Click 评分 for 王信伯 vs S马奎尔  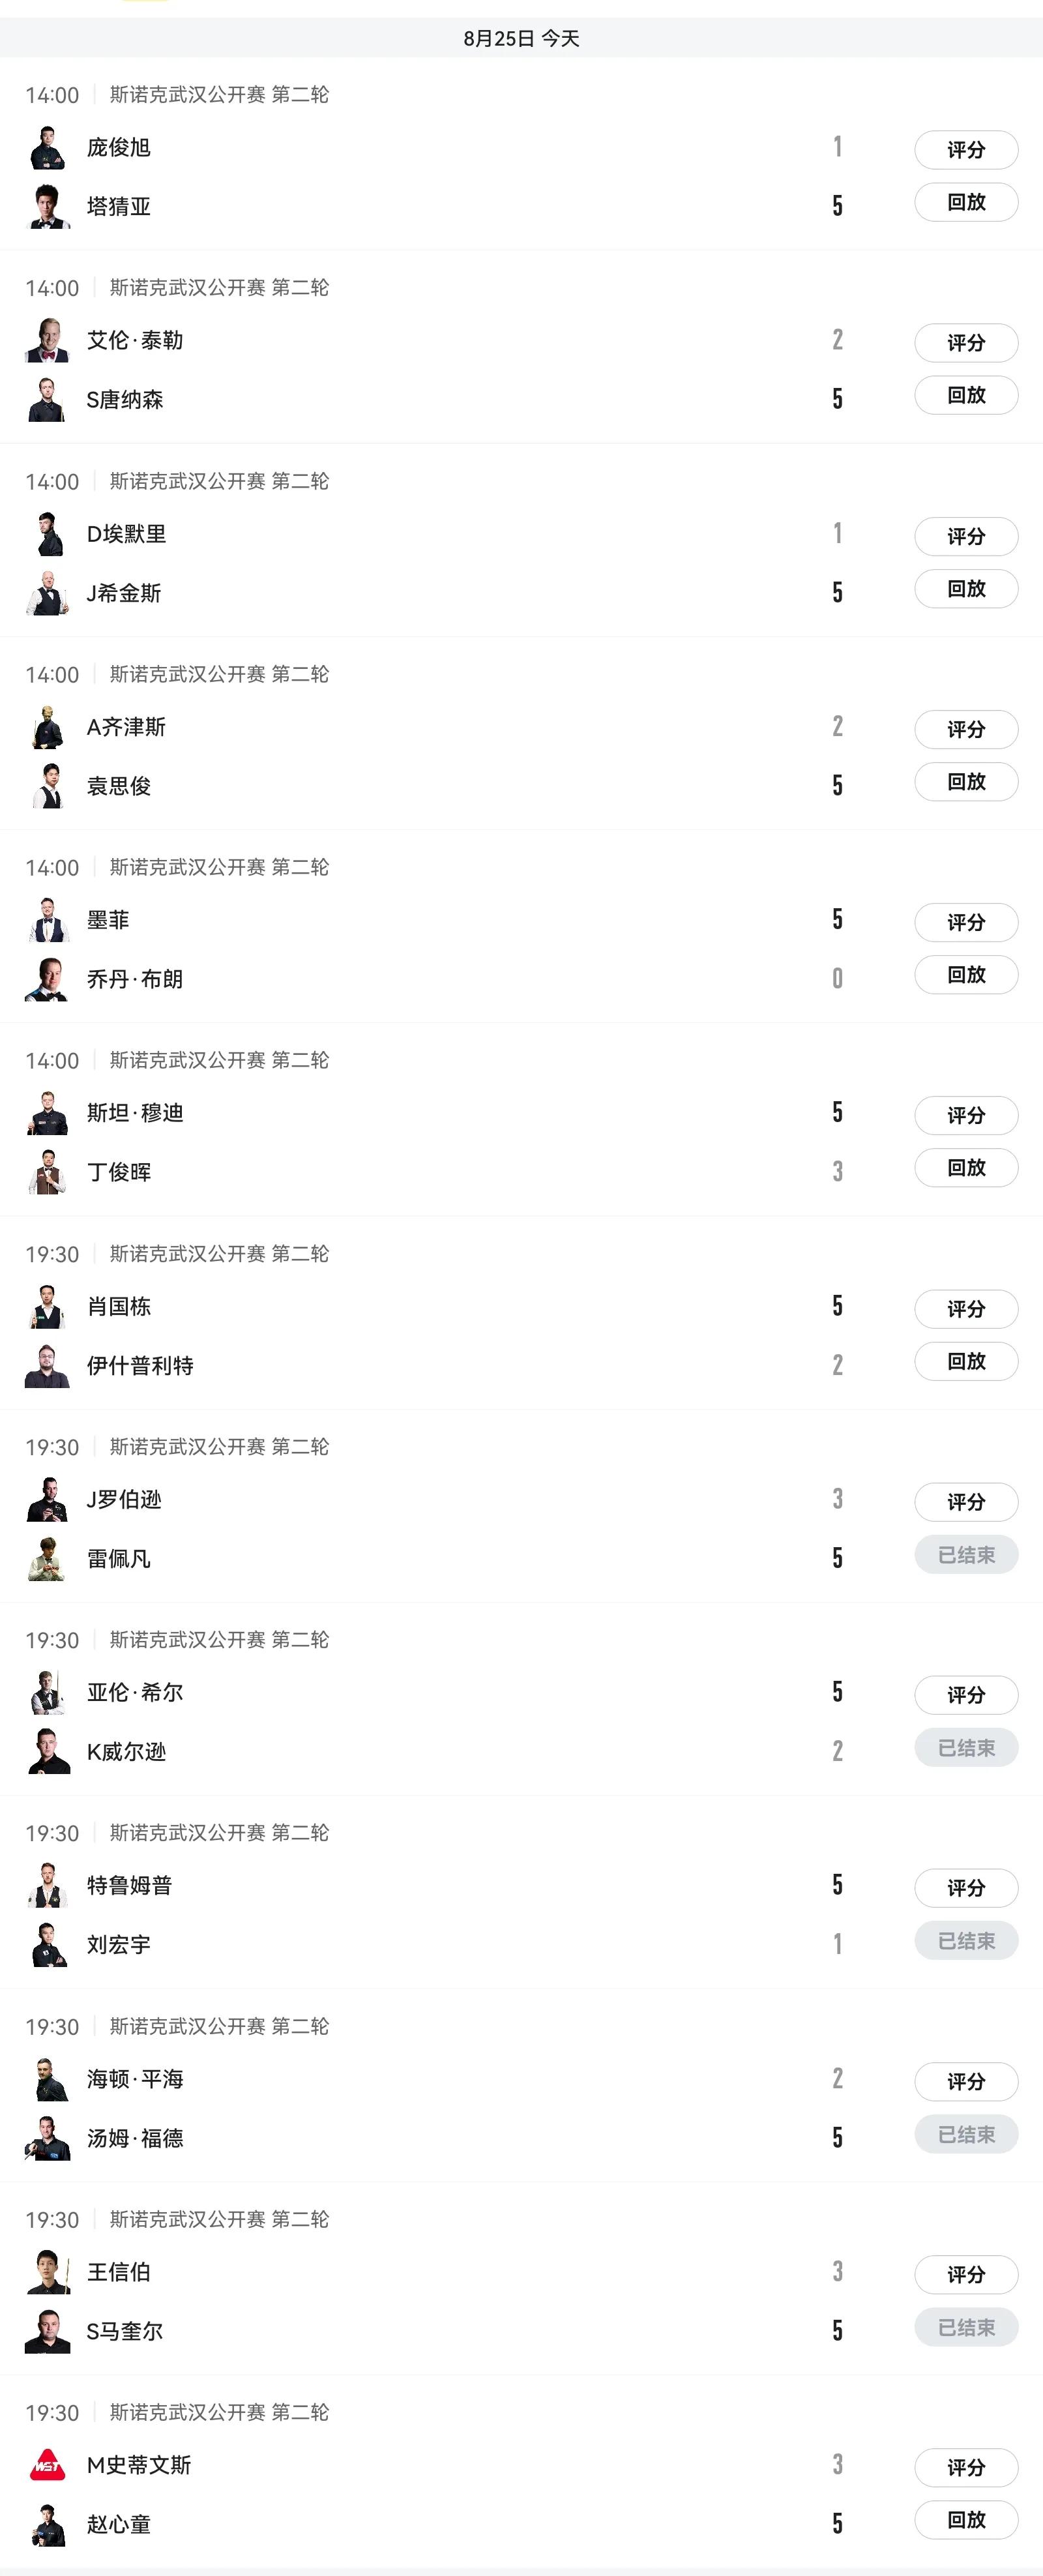(x=966, y=2274)
